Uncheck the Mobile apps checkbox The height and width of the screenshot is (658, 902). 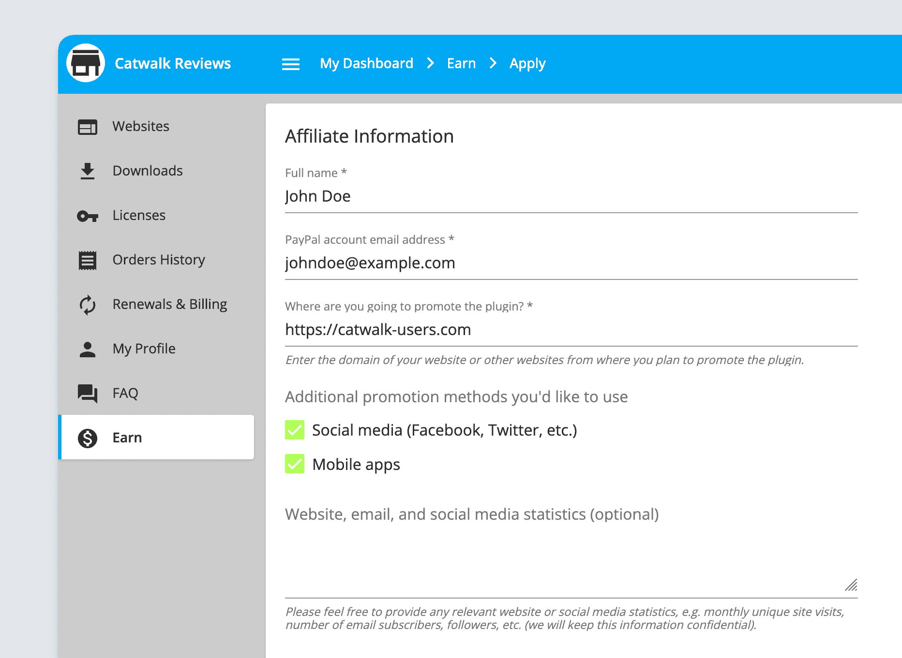click(x=295, y=464)
